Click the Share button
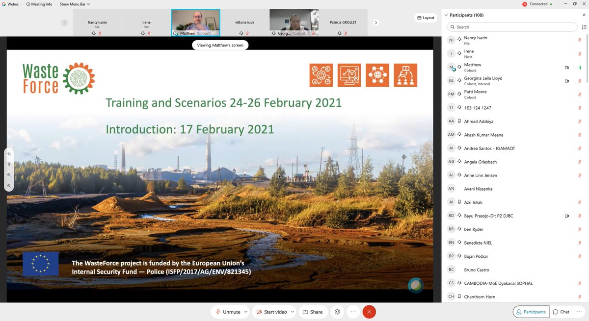Screen dimensions: 589x321 tap(313, 312)
